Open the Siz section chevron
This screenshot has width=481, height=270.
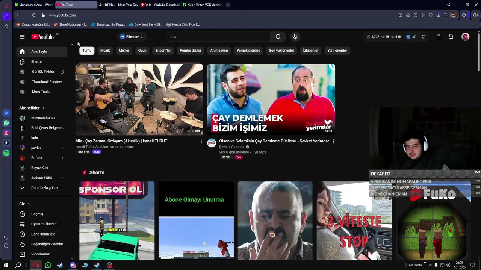pos(29,204)
